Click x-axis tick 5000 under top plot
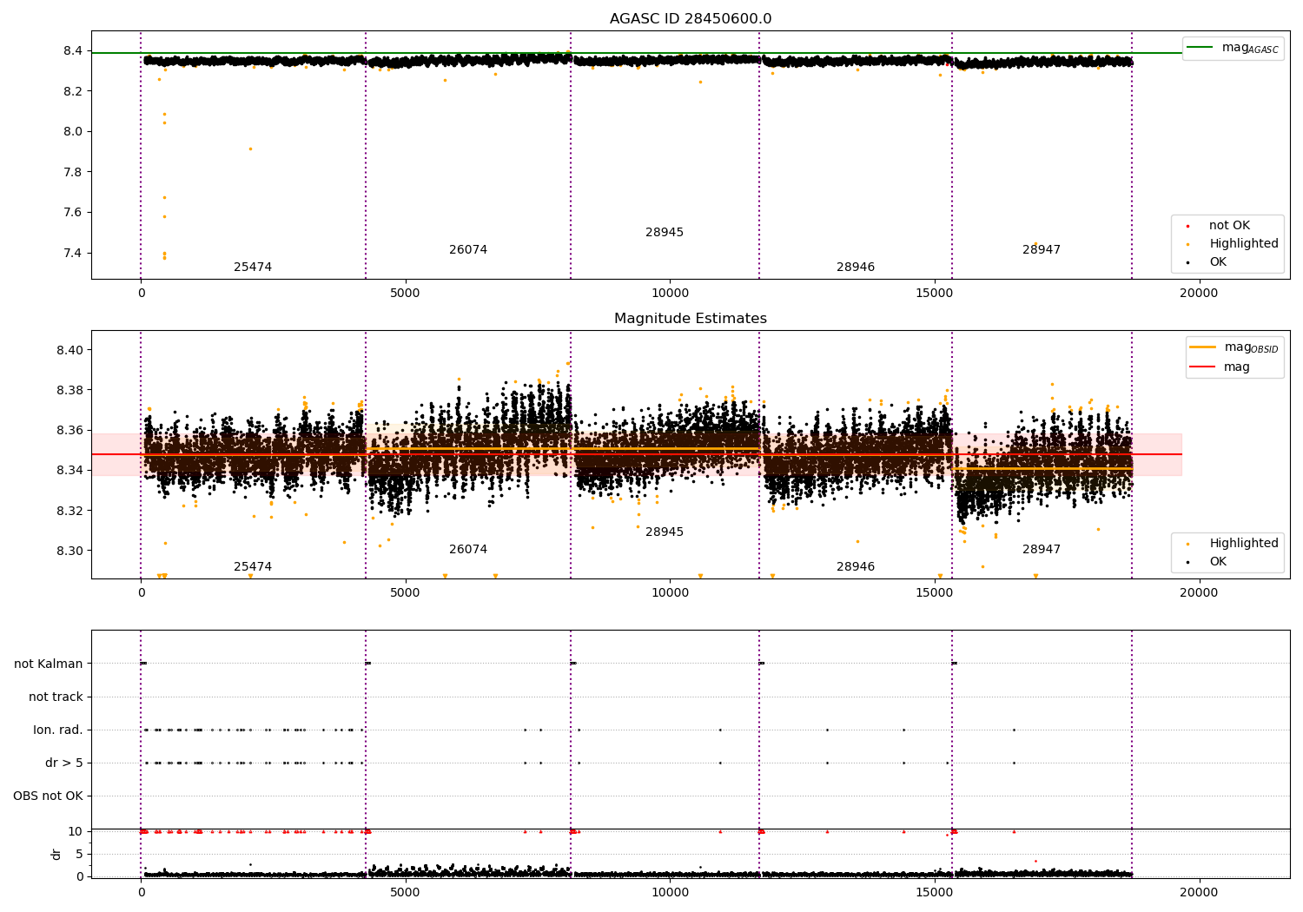The height and width of the screenshot is (912, 1303). click(406, 294)
